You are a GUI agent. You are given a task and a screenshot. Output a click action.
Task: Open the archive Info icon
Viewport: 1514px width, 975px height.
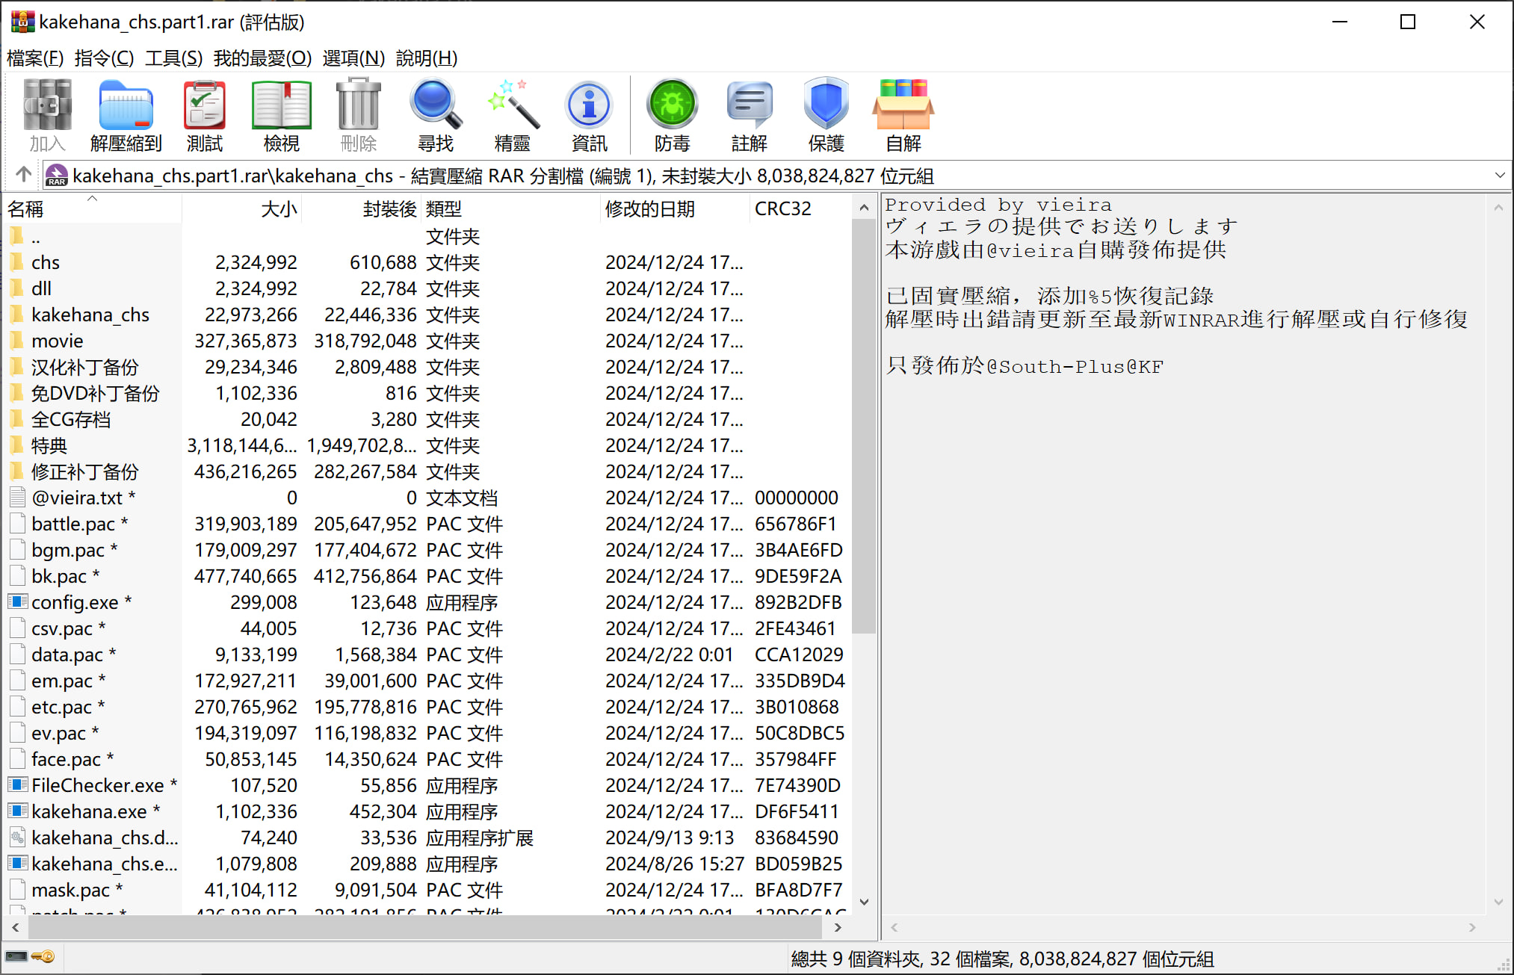(x=589, y=115)
